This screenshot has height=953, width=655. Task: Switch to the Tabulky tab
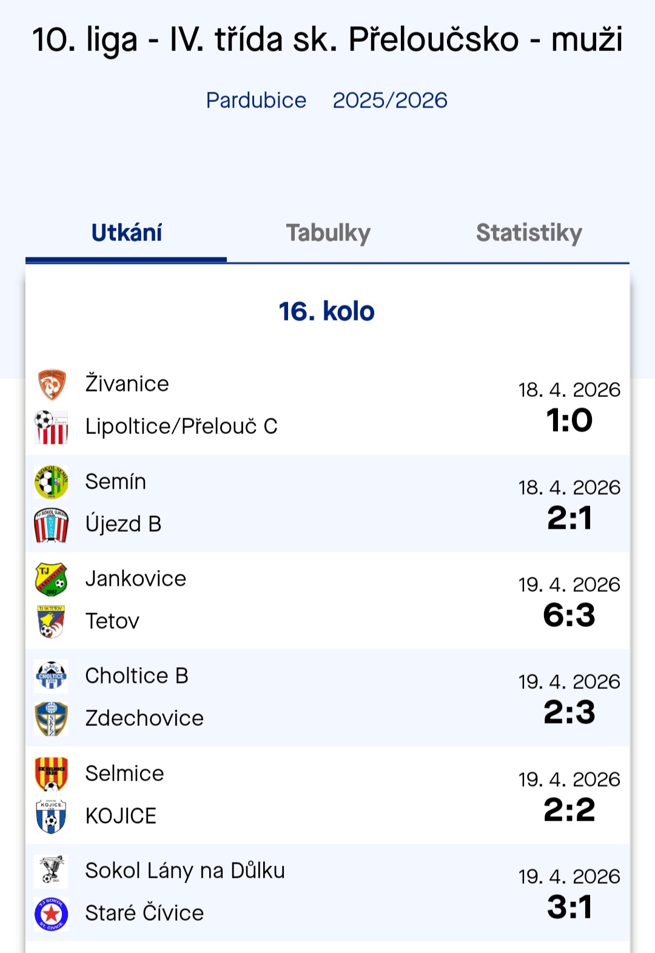click(328, 233)
